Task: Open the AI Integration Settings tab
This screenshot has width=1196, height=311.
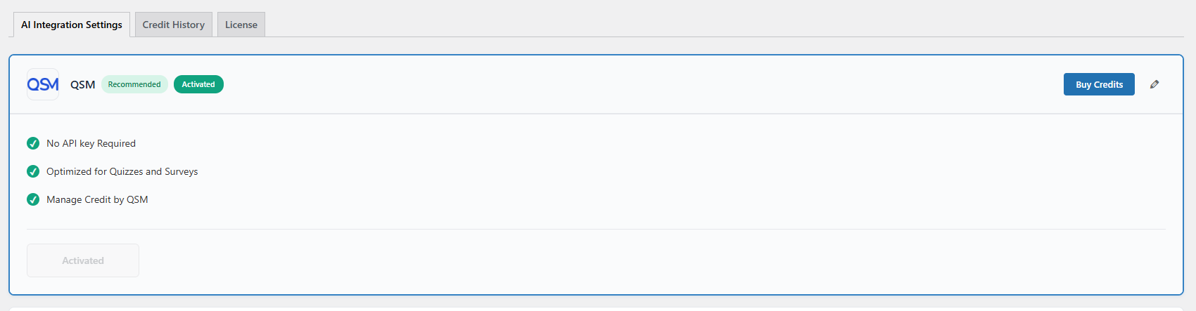Action: pyautogui.click(x=72, y=25)
